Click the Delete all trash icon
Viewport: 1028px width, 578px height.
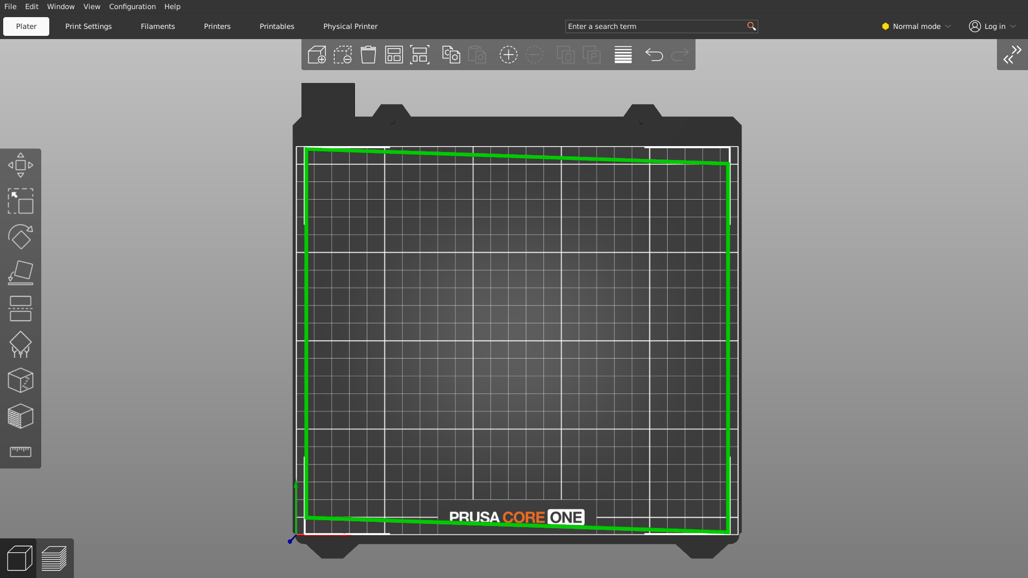point(368,55)
